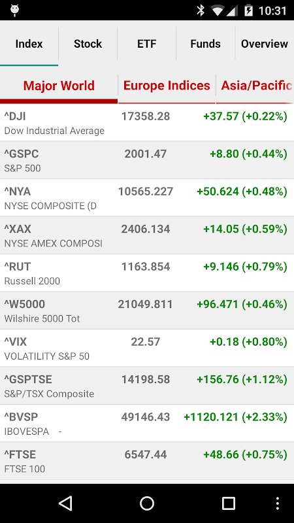Select the Europe Indices sub-tab

167,86
